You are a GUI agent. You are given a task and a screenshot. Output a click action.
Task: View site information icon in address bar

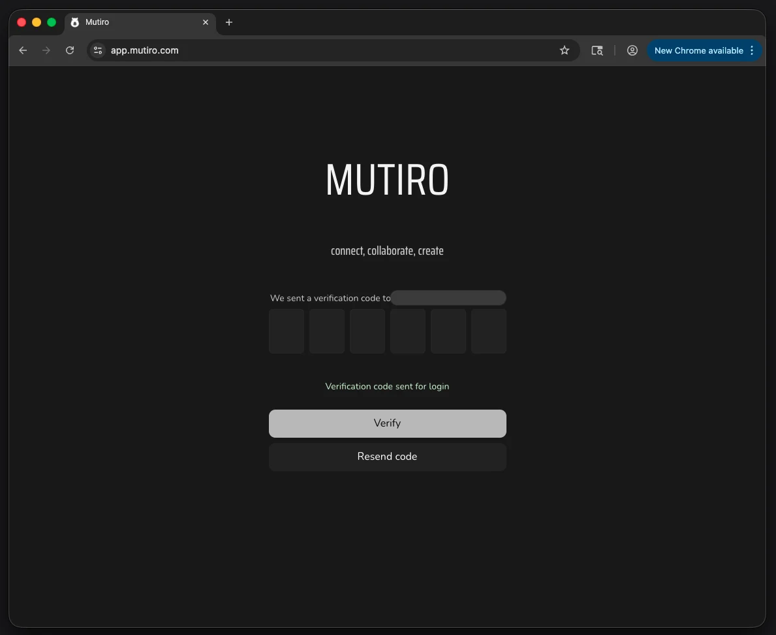click(x=98, y=50)
